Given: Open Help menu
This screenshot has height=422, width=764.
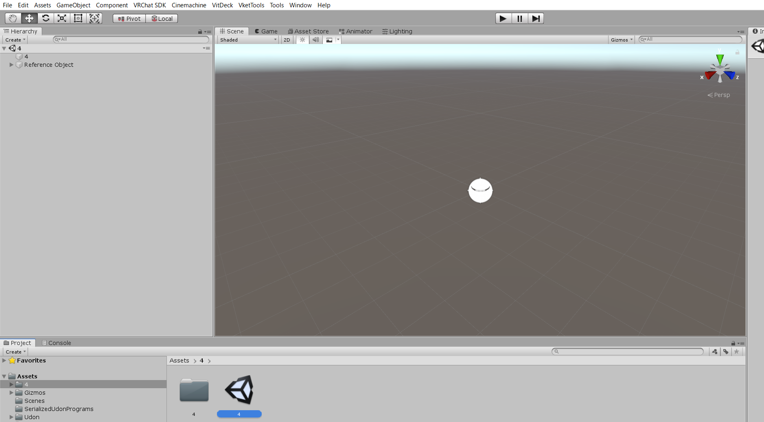Looking at the screenshot, I should (324, 5).
